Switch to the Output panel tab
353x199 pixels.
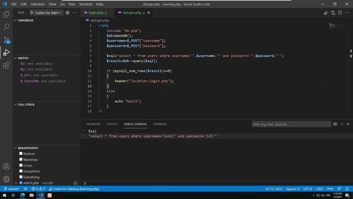coord(112,124)
